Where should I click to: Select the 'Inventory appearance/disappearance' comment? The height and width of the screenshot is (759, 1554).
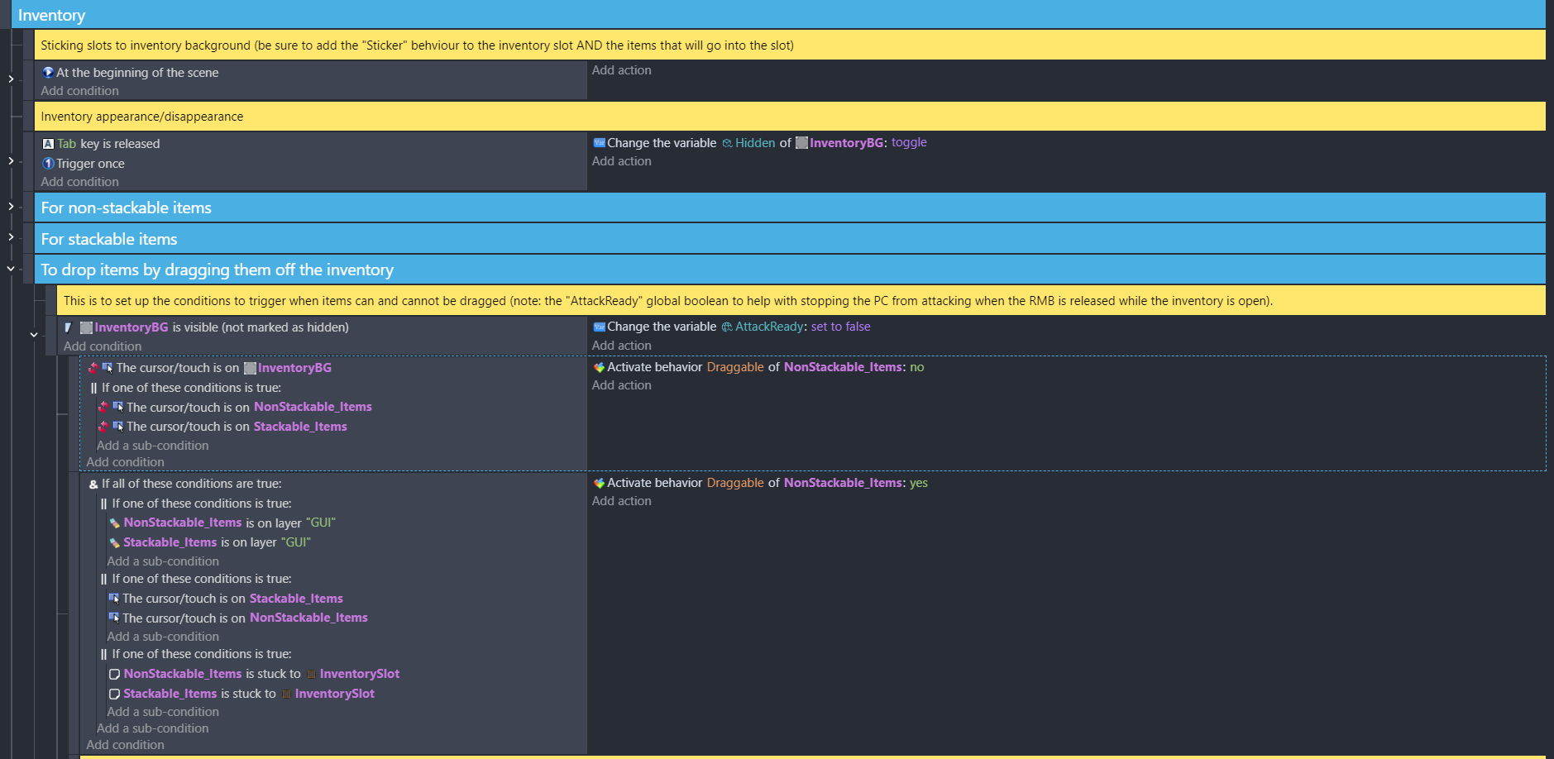point(790,117)
